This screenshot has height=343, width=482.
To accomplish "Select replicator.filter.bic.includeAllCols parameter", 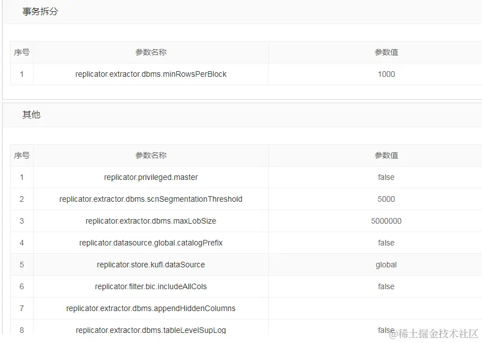I will pyautogui.click(x=151, y=286).
